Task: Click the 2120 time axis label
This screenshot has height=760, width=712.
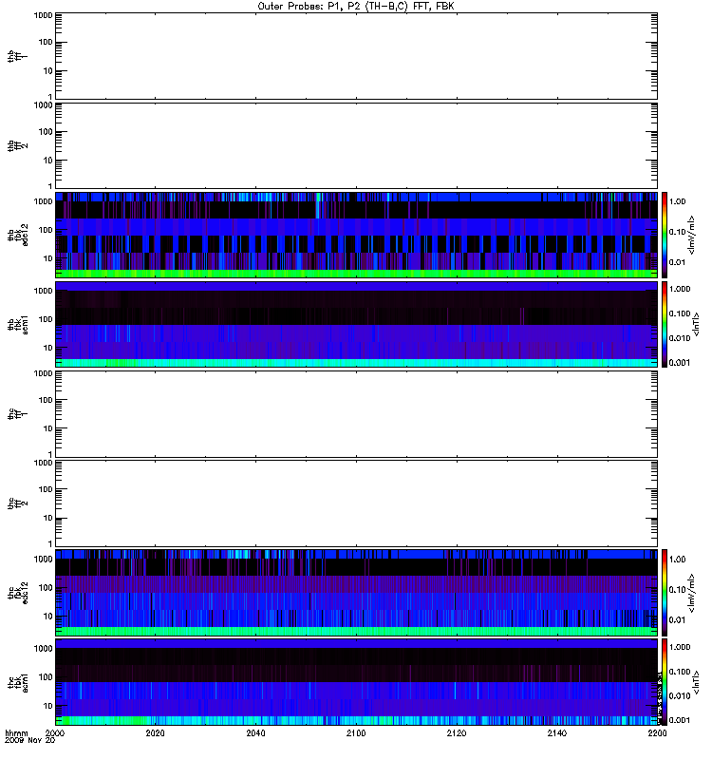Action: tap(457, 732)
